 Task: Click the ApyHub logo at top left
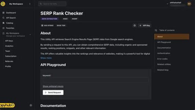click(x=3, y=4)
